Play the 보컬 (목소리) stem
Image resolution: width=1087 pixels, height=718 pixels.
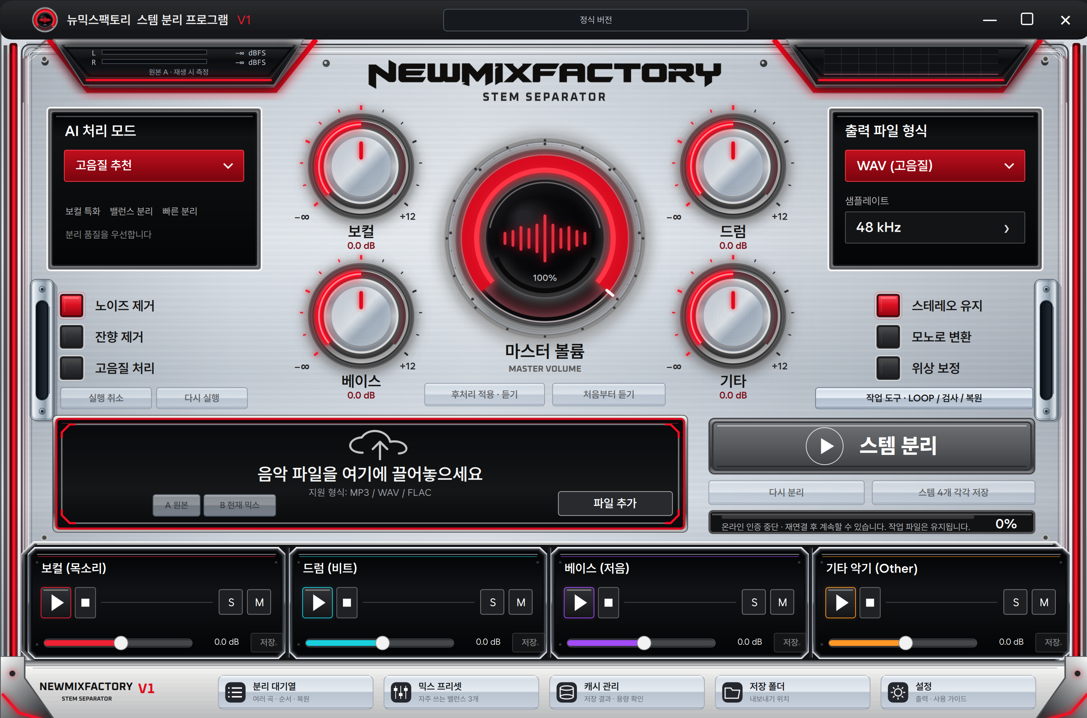coord(56,603)
